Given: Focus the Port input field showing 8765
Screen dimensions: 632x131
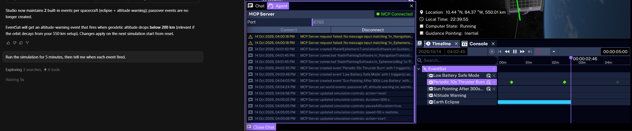Looking at the screenshot, I should tap(363, 22).
